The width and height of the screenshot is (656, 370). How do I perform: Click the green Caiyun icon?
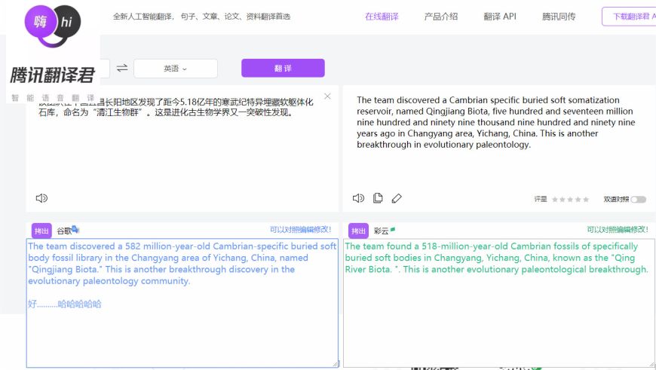393,229
